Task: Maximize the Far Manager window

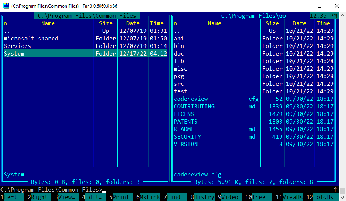Action: point(320,6)
